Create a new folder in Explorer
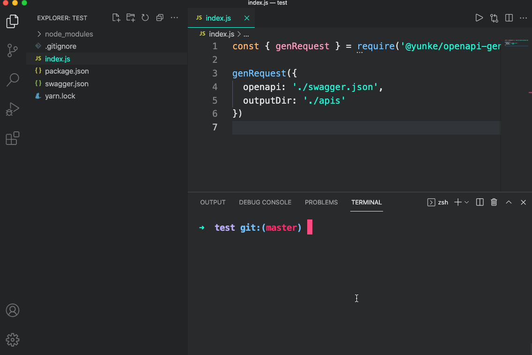 click(x=131, y=18)
